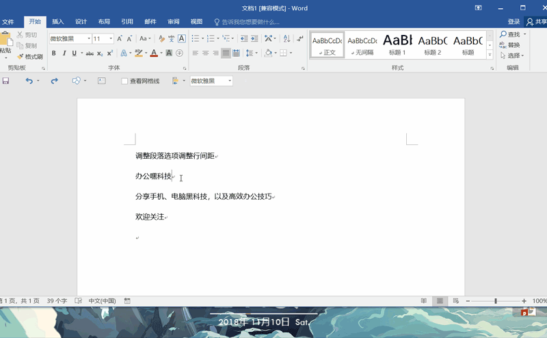547x338 pixels.
Task: Toggle bold formatting
Action: (54, 53)
